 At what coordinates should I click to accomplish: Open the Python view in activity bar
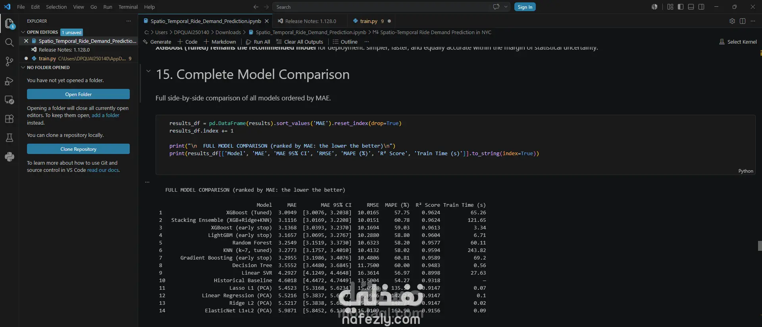[x=10, y=157]
